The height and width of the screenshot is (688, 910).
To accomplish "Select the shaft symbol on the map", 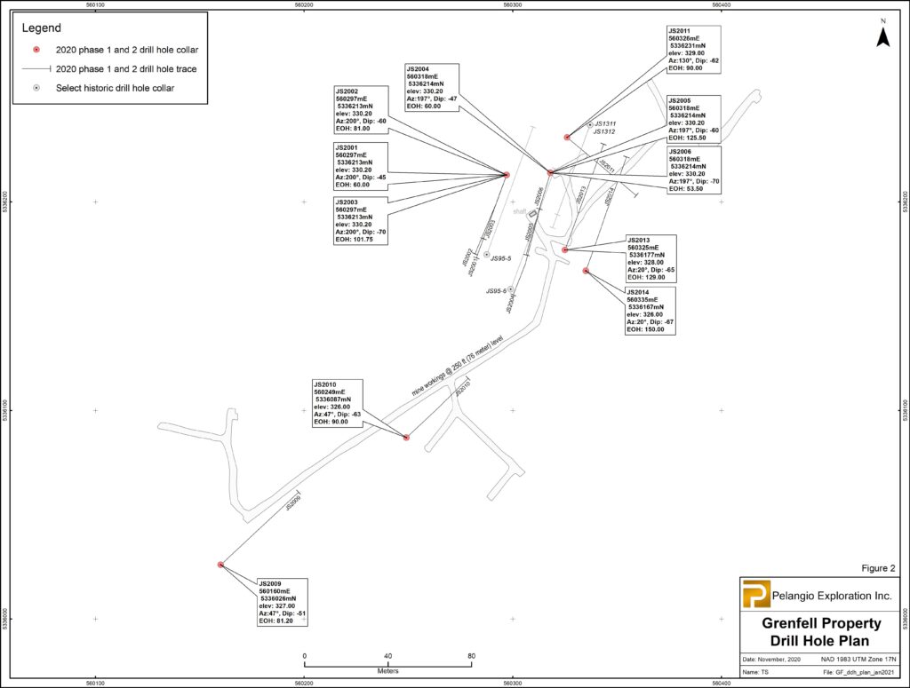I will click(533, 214).
